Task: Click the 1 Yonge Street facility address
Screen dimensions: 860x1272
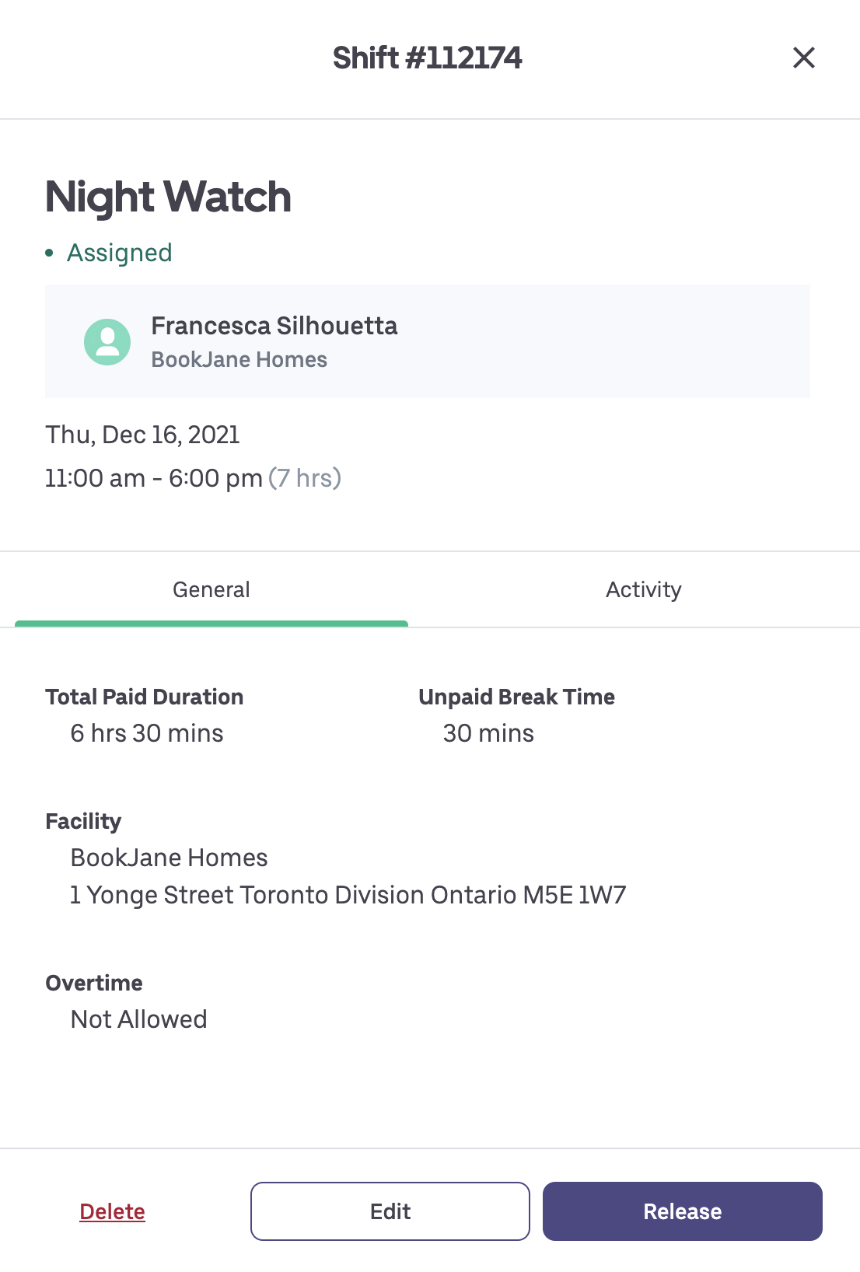Action: tap(348, 895)
